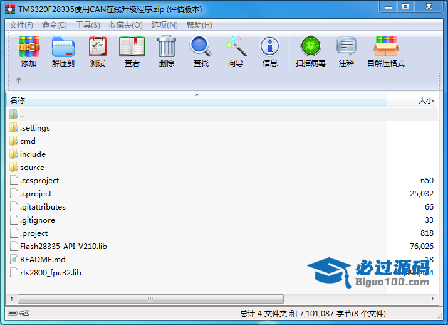The width and height of the screenshot is (448, 325).
Task: Show archive 信息 (Info) icon
Action: click(x=269, y=46)
